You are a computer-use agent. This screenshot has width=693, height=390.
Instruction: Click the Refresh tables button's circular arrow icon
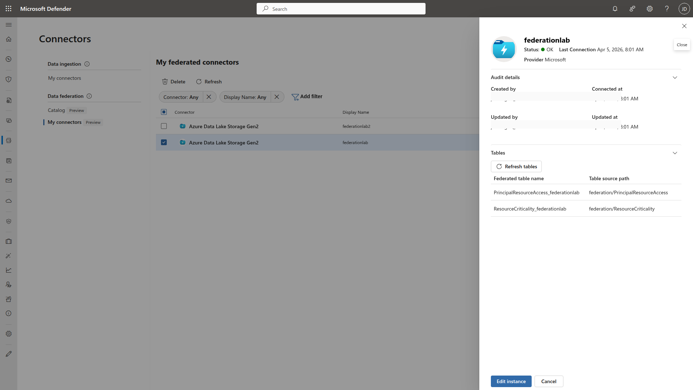point(500,166)
